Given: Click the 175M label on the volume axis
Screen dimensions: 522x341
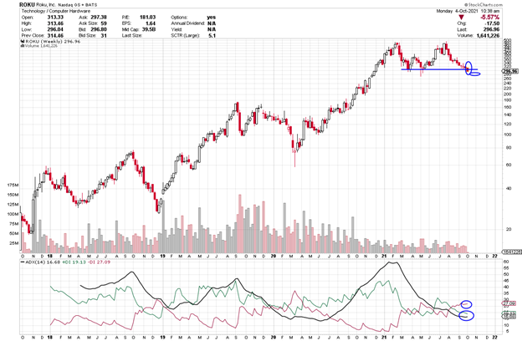Looking at the screenshot, I should 13,186.
